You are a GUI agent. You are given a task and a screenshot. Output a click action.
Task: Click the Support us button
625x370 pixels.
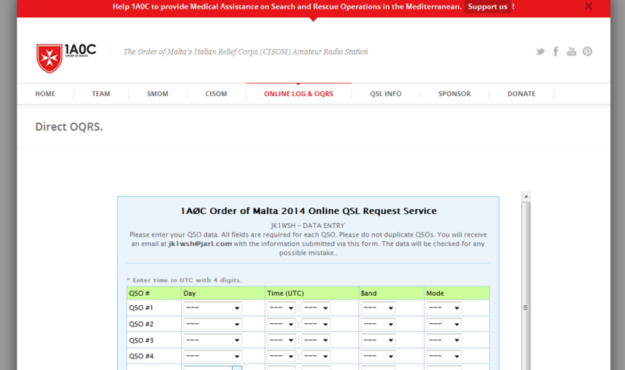[487, 7]
